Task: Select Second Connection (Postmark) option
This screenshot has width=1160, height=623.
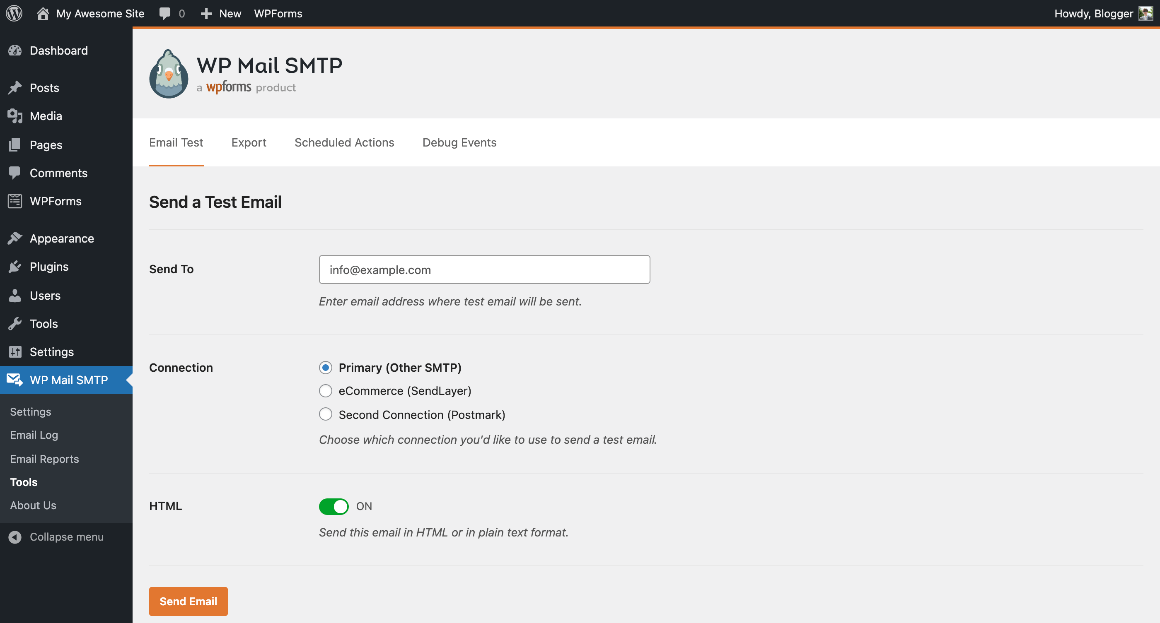Action: tap(325, 414)
